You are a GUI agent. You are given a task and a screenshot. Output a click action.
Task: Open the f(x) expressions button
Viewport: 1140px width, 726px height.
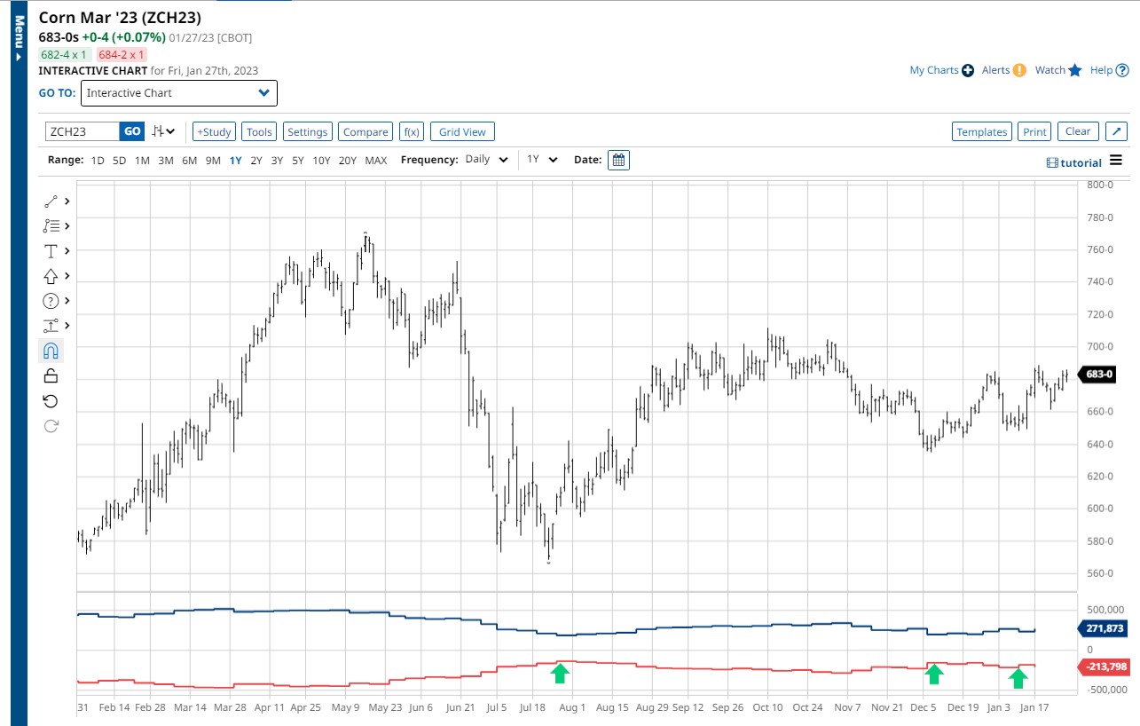(x=412, y=131)
